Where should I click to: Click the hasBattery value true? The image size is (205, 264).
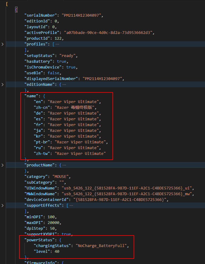[62, 62]
